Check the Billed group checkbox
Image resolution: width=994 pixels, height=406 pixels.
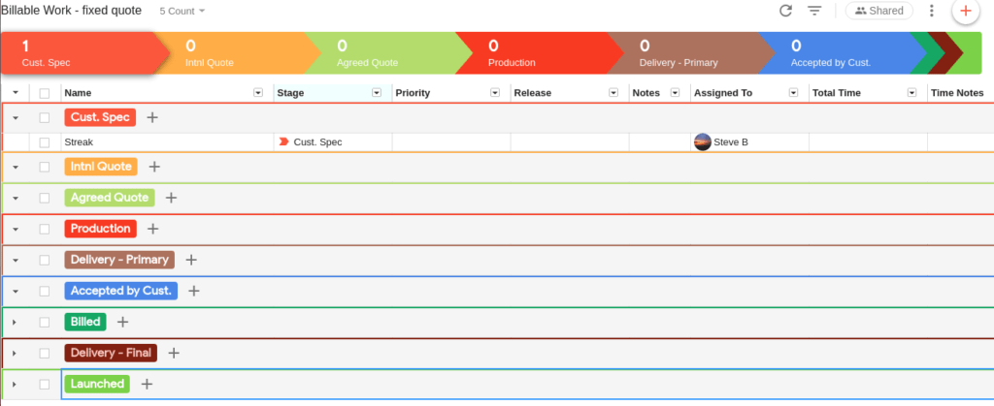pyautogui.click(x=45, y=322)
